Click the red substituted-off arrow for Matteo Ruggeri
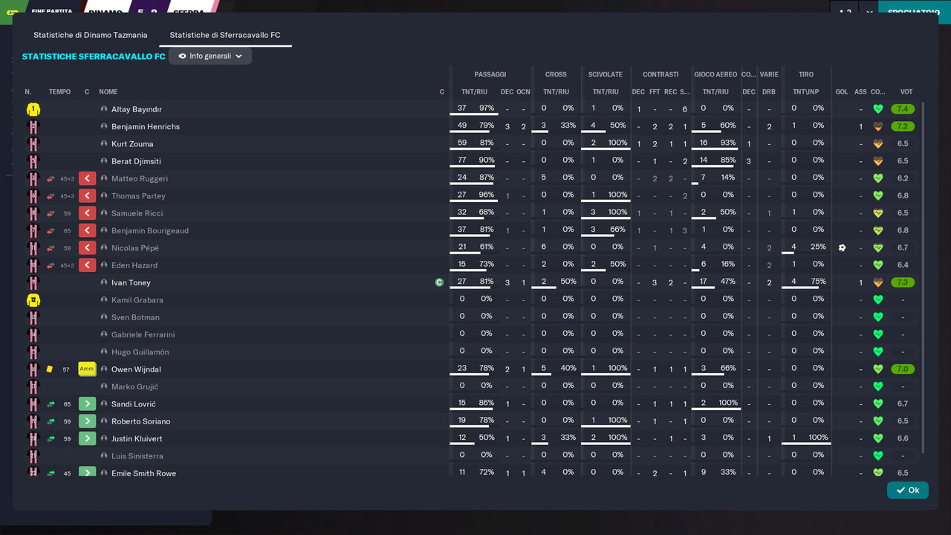The image size is (951, 535). tap(87, 178)
